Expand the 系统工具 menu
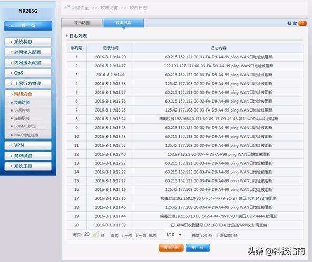This screenshot has width=312, height=262. (28, 166)
